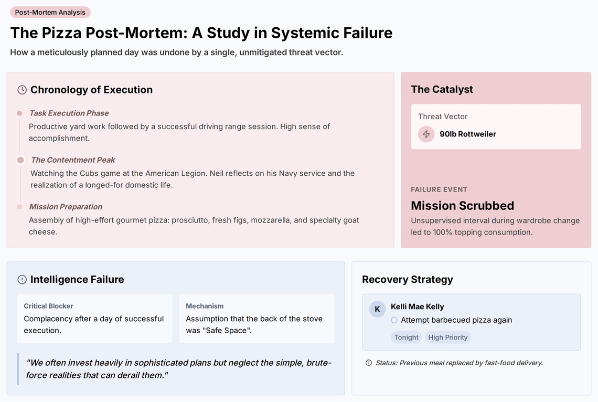
Task: Click the Kelli Mae Kelly name
Action: 417,306
